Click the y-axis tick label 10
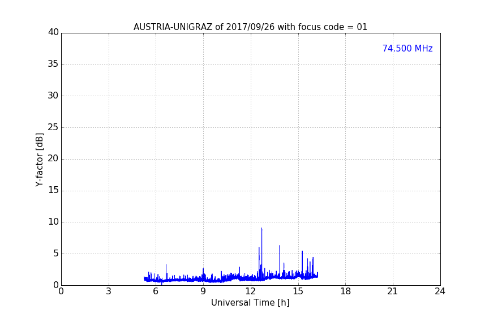Viewport: 489px width, 326px height. (53, 222)
